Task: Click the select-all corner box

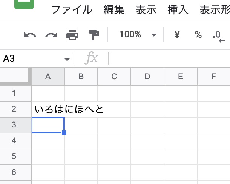Action: point(15,77)
